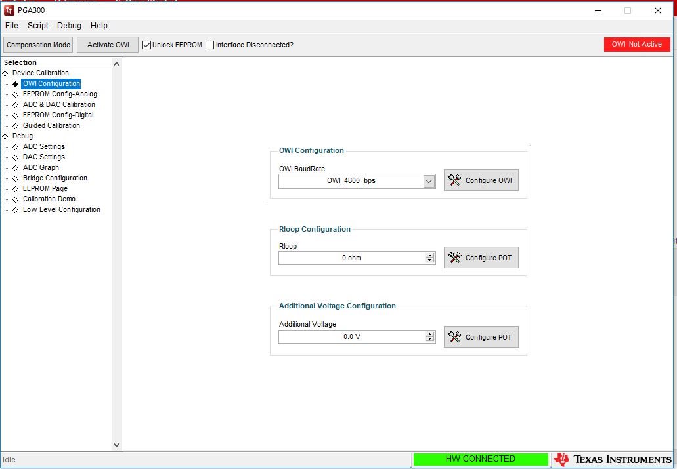Increase Rloop value with up arrow
This screenshot has height=469, width=677.
coord(429,255)
